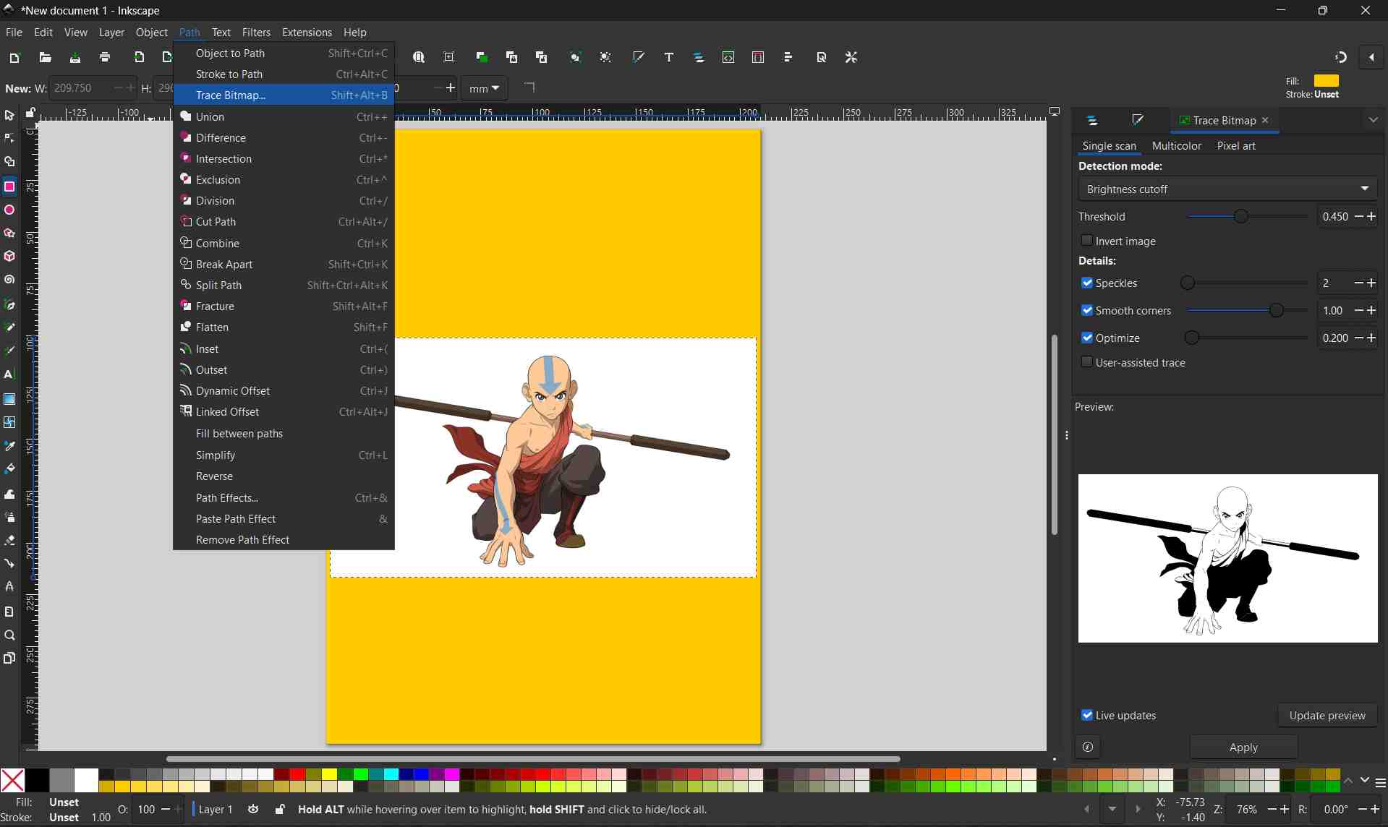
Task: Open Inkscape Preferences from the toolbar
Action: click(x=851, y=57)
